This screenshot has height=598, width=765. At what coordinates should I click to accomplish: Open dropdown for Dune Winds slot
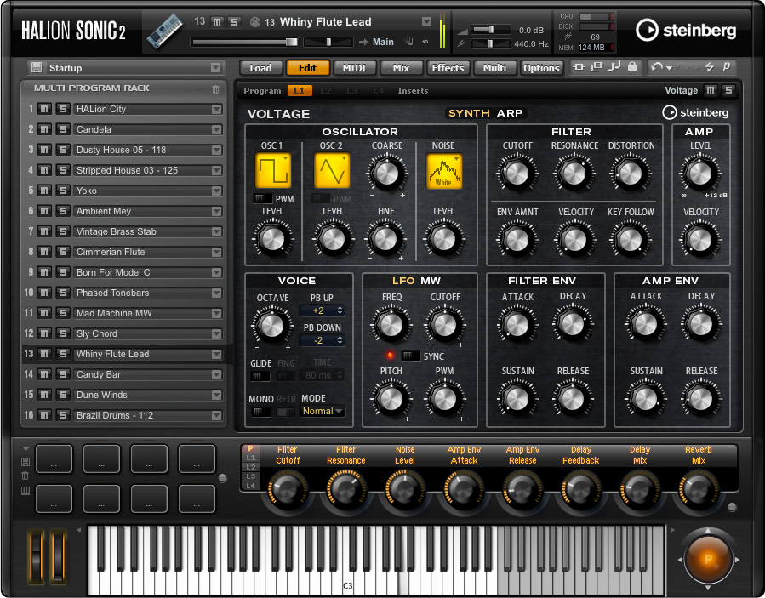[217, 395]
